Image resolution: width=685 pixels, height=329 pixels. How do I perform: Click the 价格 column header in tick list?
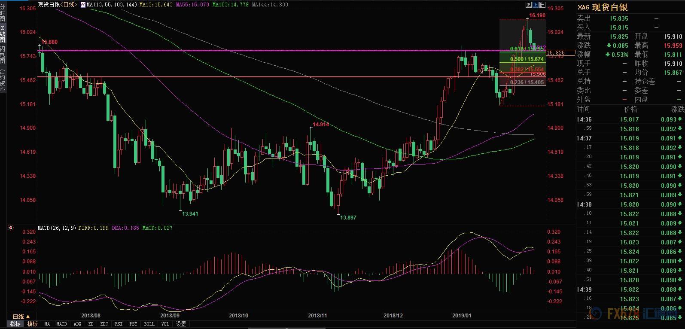631,110
